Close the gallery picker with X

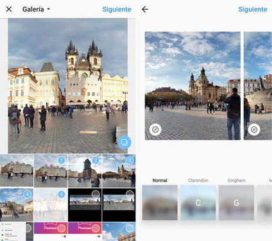click(x=9, y=9)
